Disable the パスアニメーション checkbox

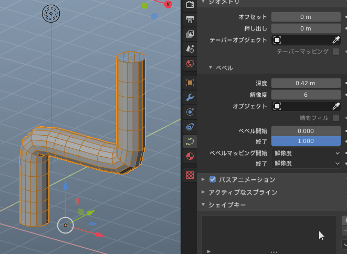[213, 179]
